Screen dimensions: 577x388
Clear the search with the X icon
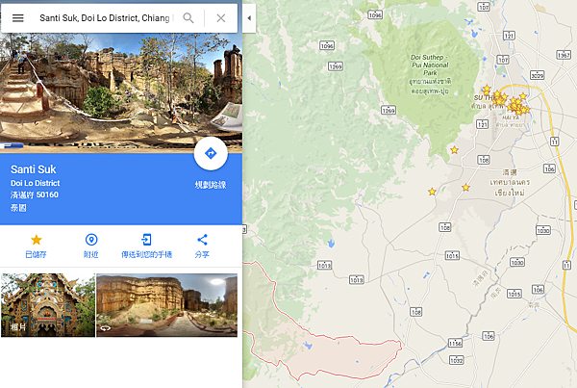(221, 18)
